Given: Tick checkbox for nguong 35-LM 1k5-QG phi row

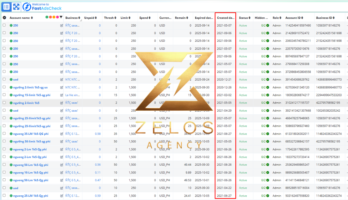Looking at the screenshot, I should coord(4,134).
